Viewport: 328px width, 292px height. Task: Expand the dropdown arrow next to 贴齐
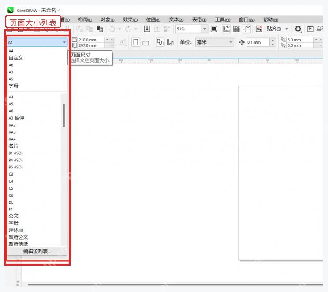pos(287,29)
